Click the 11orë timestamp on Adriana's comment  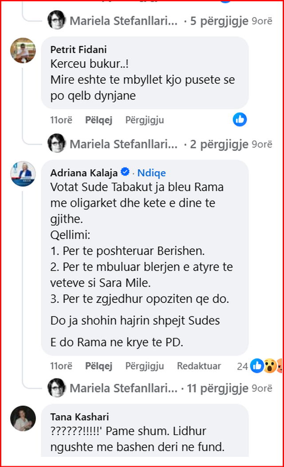click(61, 366)
